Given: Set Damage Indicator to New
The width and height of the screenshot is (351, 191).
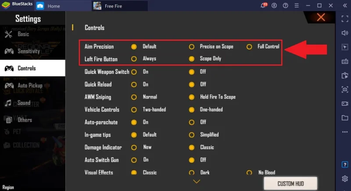Looking at the screenshot, I should tap(134, 148).
